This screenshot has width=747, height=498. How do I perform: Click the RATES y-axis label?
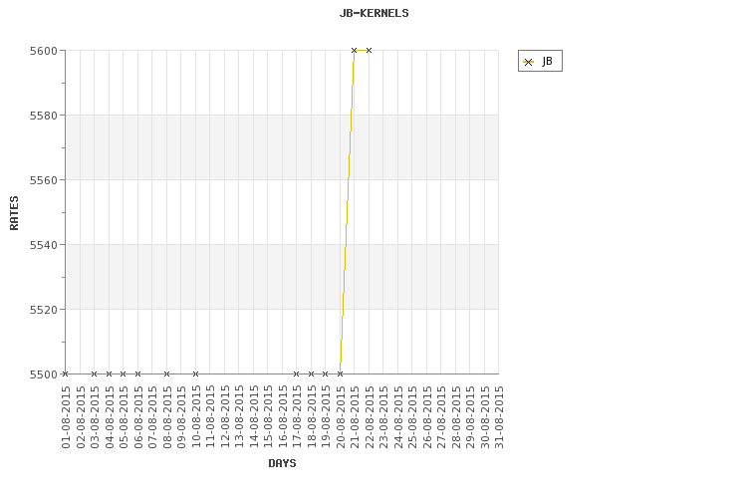coord(14,212)
